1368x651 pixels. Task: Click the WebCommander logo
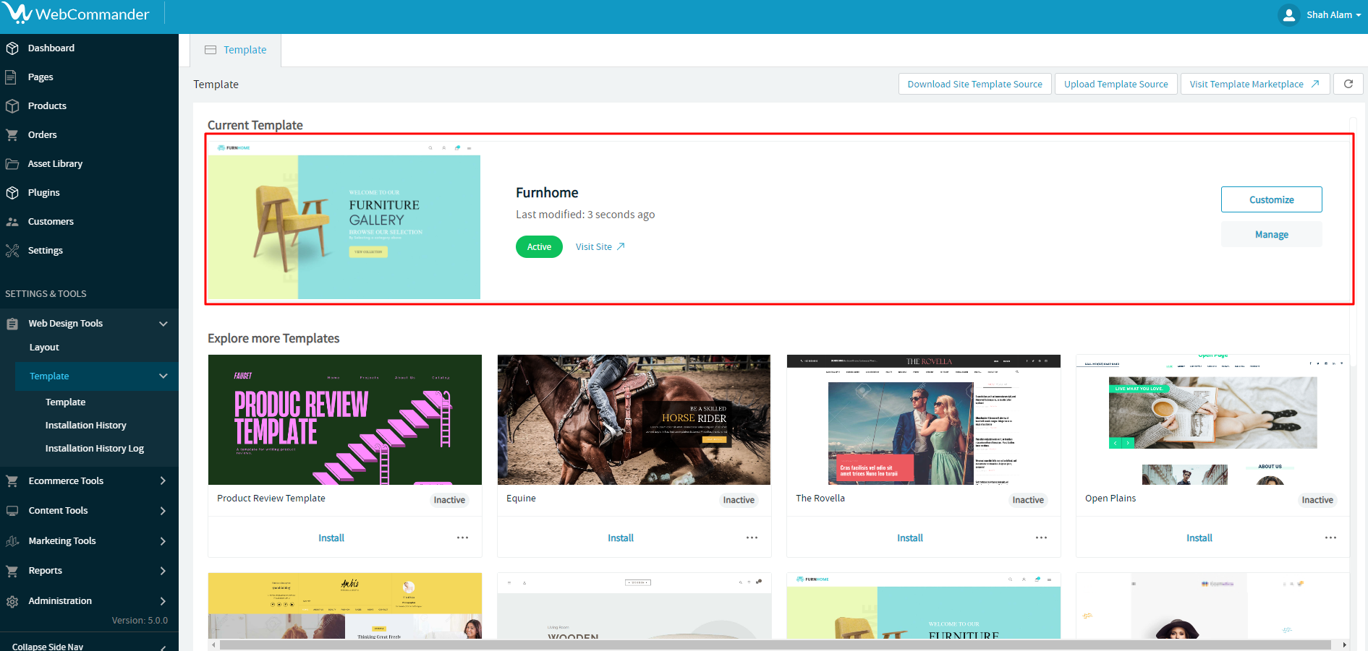75,14
